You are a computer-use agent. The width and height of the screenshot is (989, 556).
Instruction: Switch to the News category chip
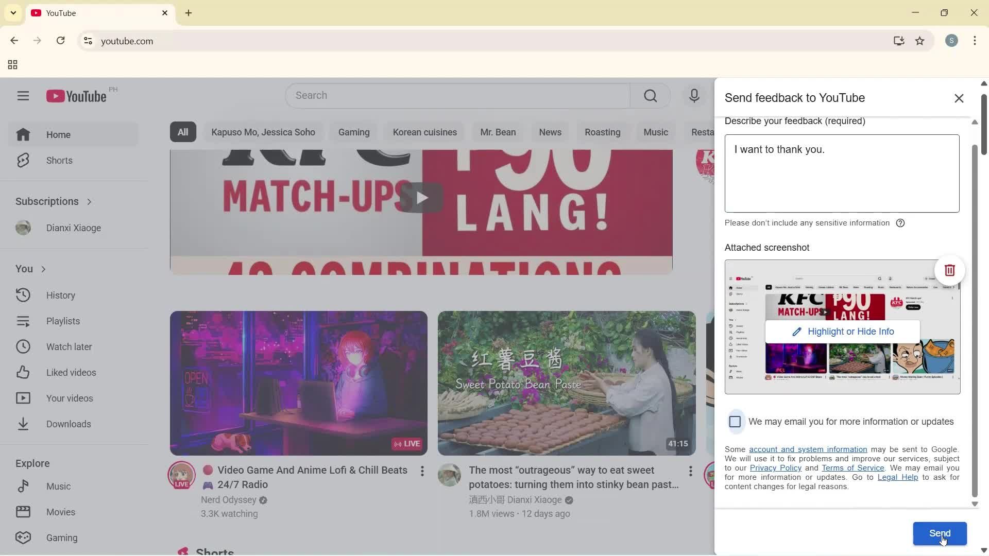pyautogui.click(x=550, y=132)
